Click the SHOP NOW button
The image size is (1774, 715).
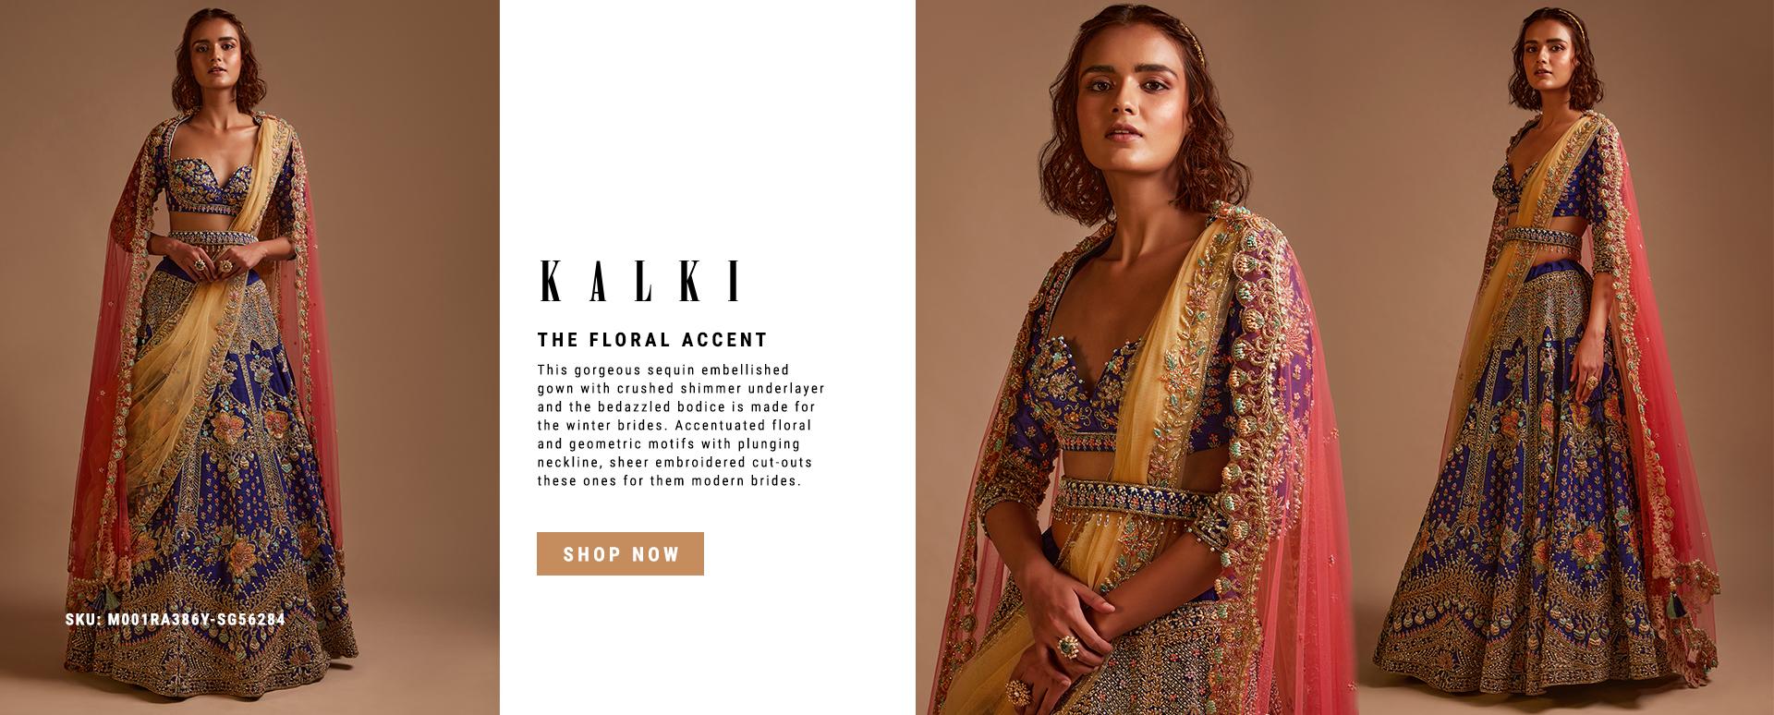[x=620, y=553]
